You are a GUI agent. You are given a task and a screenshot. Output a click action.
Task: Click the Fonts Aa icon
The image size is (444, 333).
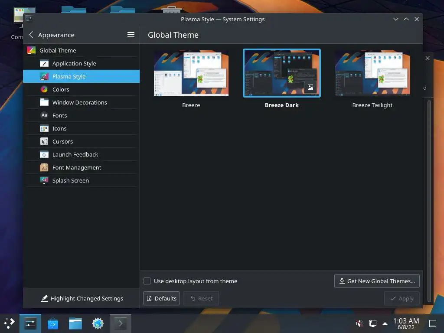pyautogui.click(x=44, y=115)
